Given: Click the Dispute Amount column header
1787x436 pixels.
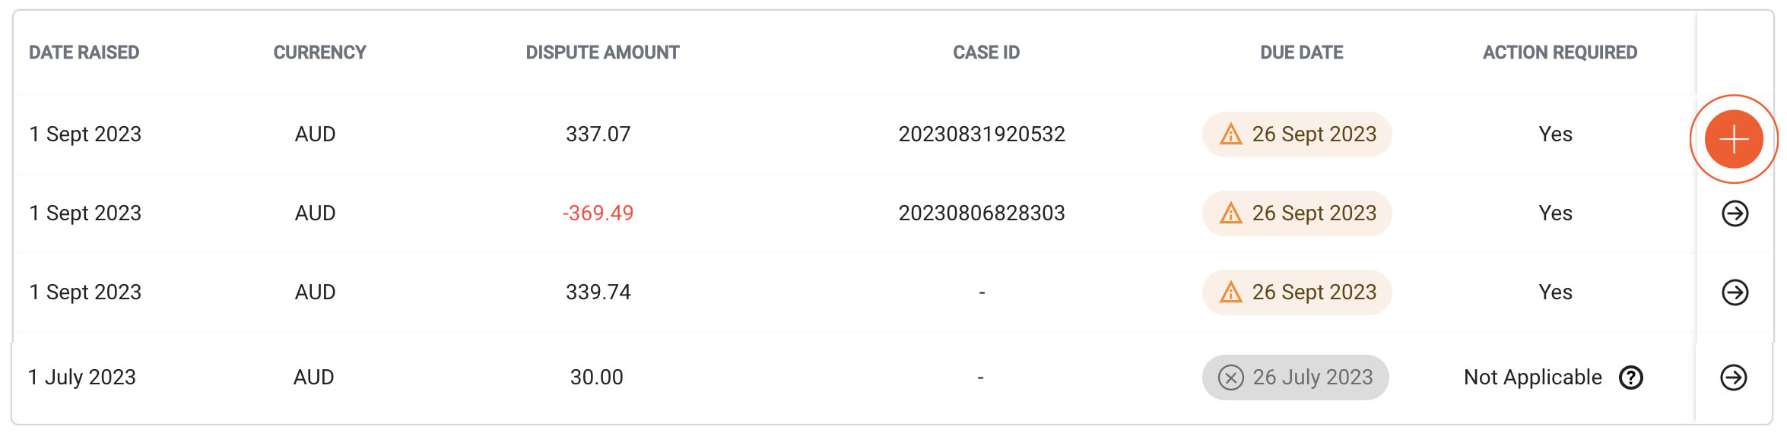Looking at the screenshot, I should point(602,52).
